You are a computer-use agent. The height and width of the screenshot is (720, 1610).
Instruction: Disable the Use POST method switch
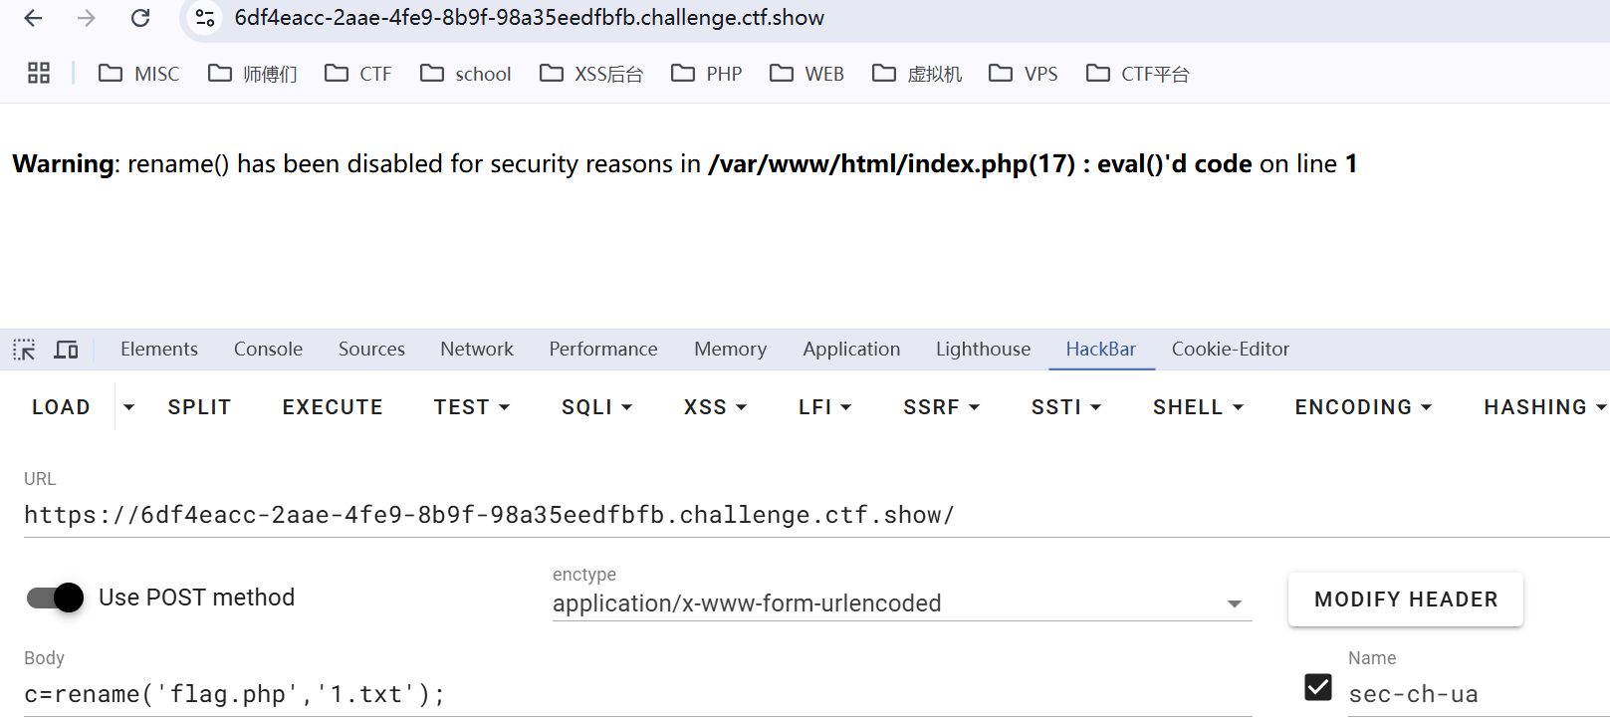(56, 598)
